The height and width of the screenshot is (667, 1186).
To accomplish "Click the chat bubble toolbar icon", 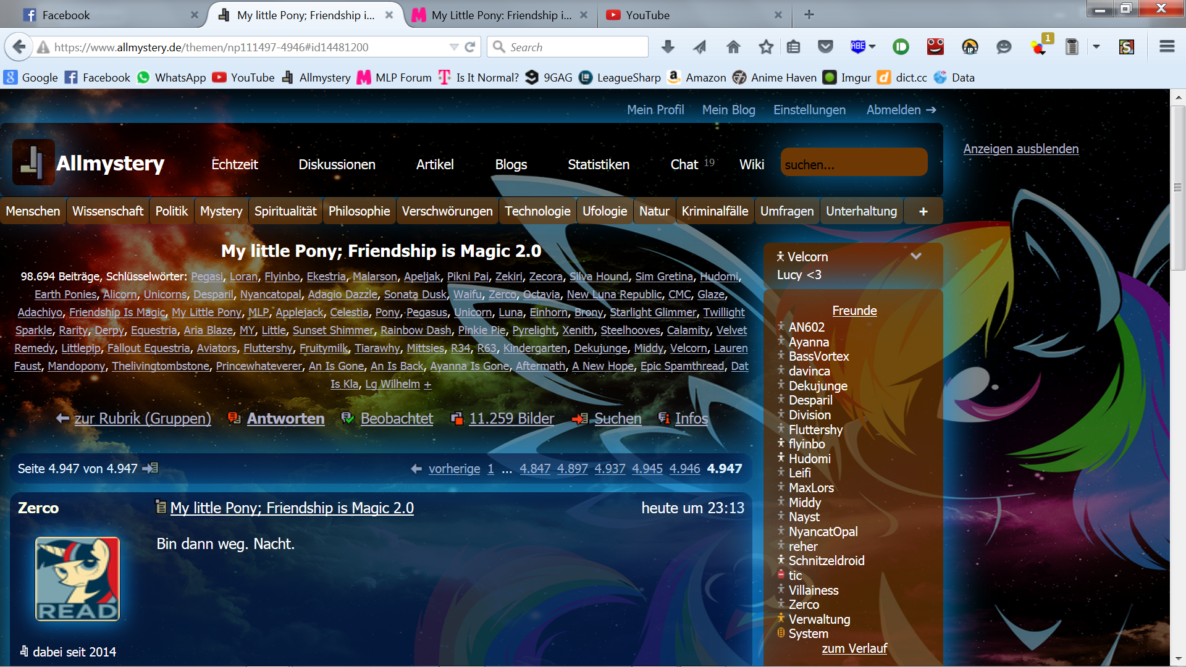I will (x=1004, y=47).
